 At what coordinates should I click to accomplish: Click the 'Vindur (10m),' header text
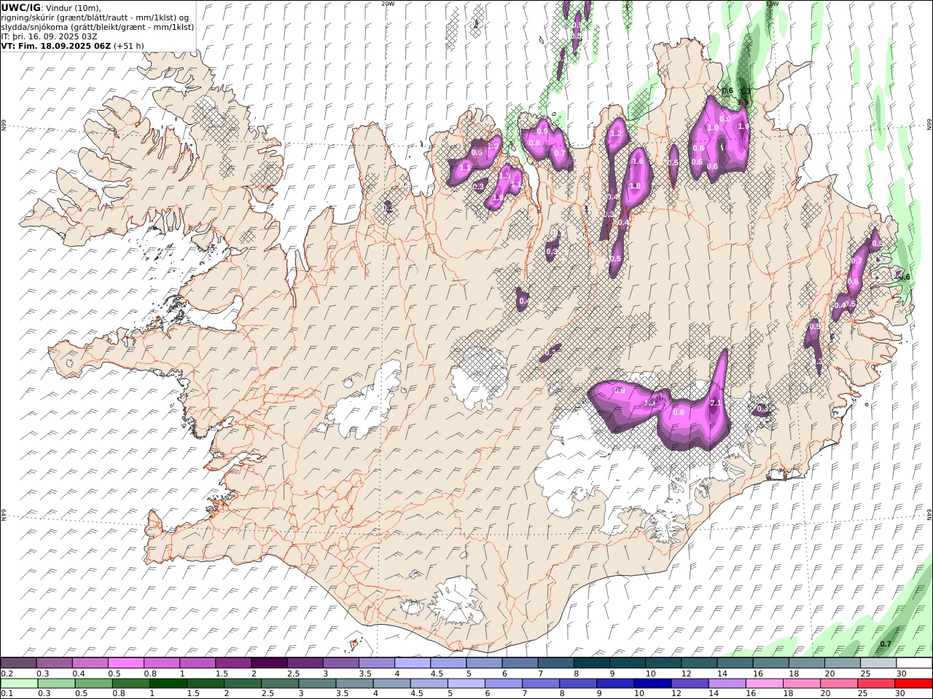[74, 7]
